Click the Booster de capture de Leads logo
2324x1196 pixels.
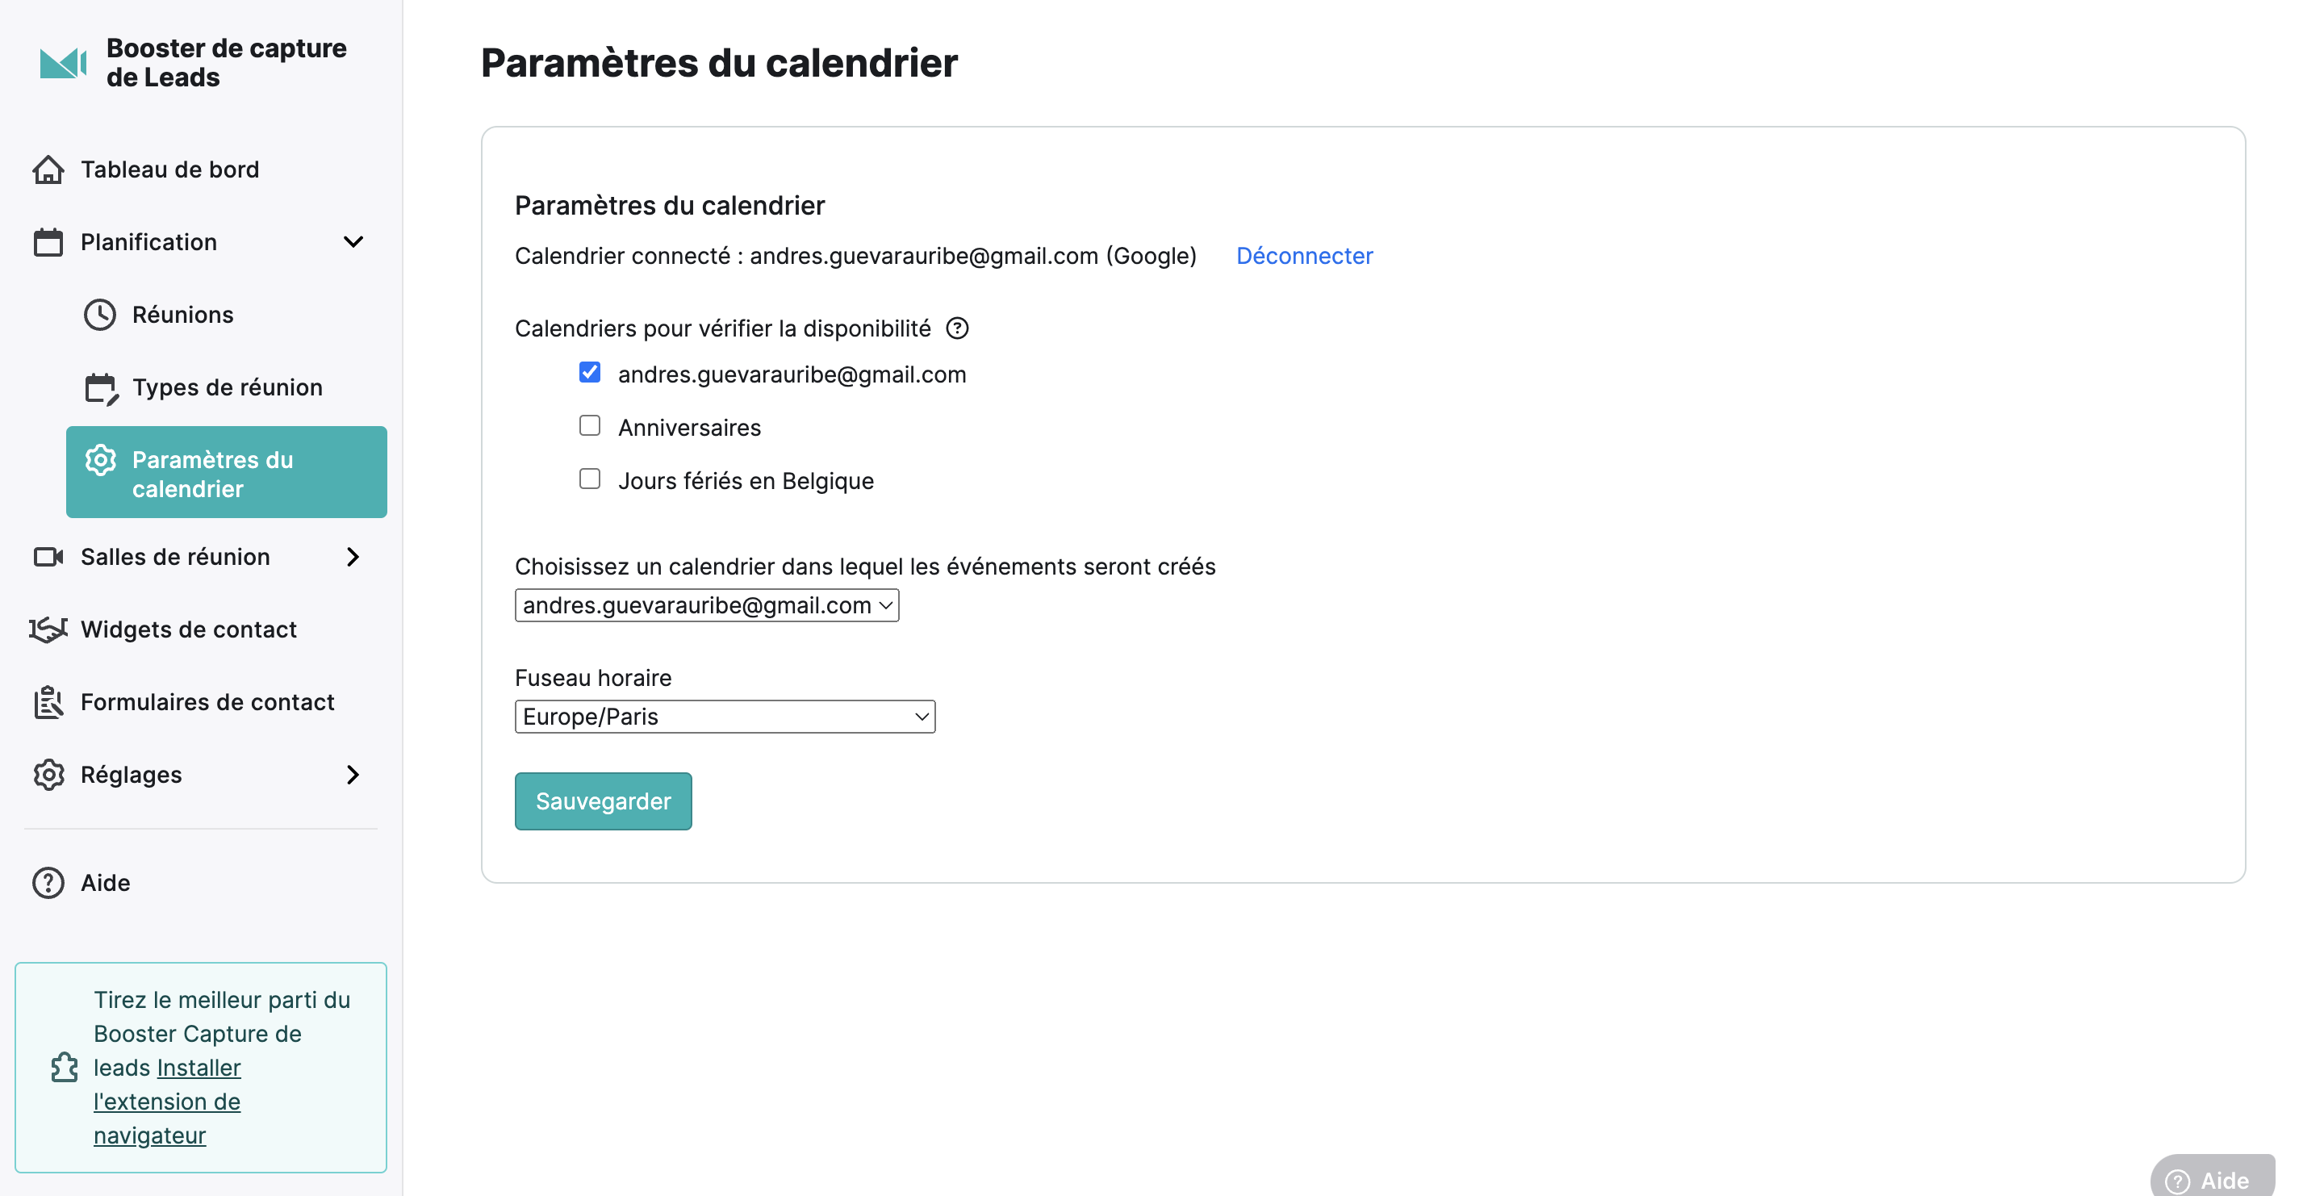tap(63, 63)
